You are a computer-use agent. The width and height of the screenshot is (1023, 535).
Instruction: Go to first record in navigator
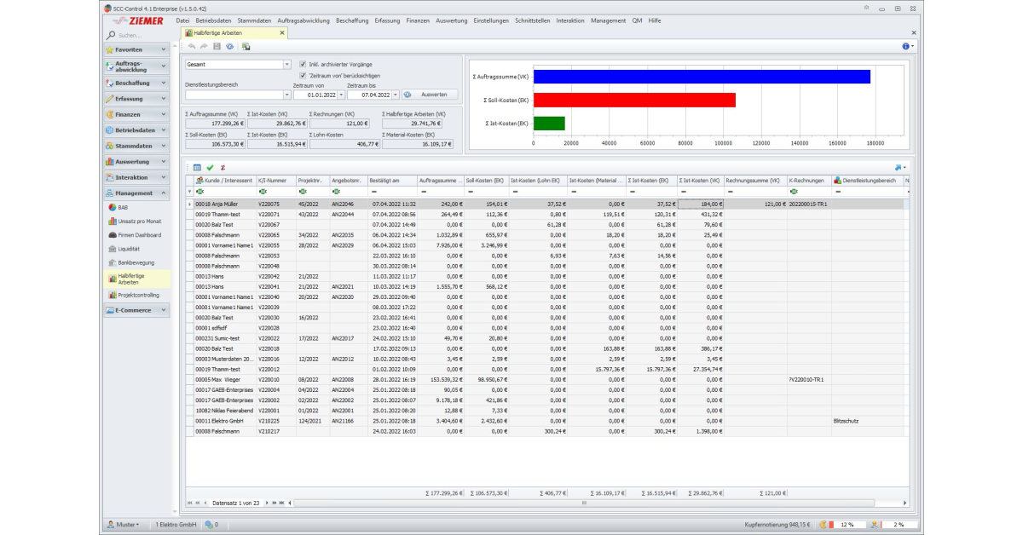click(189, 503)
